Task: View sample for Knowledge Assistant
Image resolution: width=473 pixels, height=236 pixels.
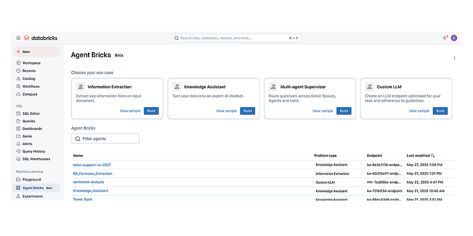Action: coord(226,111)
